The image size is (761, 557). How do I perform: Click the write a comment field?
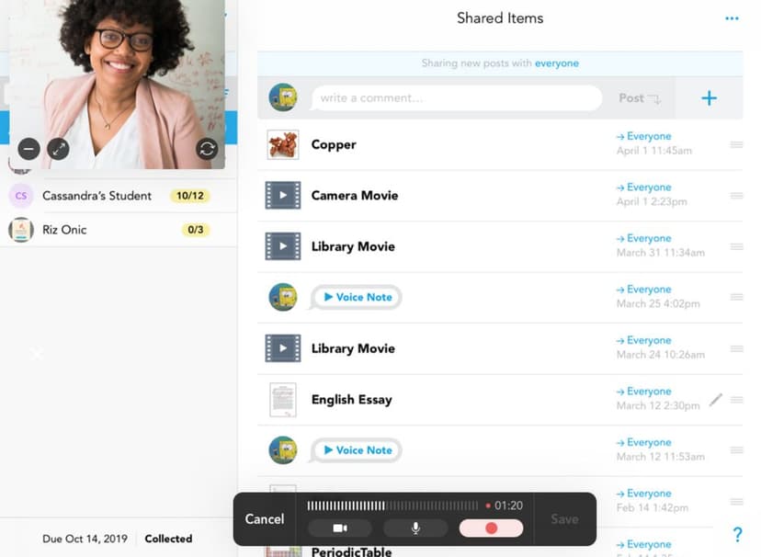coord(457,97)
